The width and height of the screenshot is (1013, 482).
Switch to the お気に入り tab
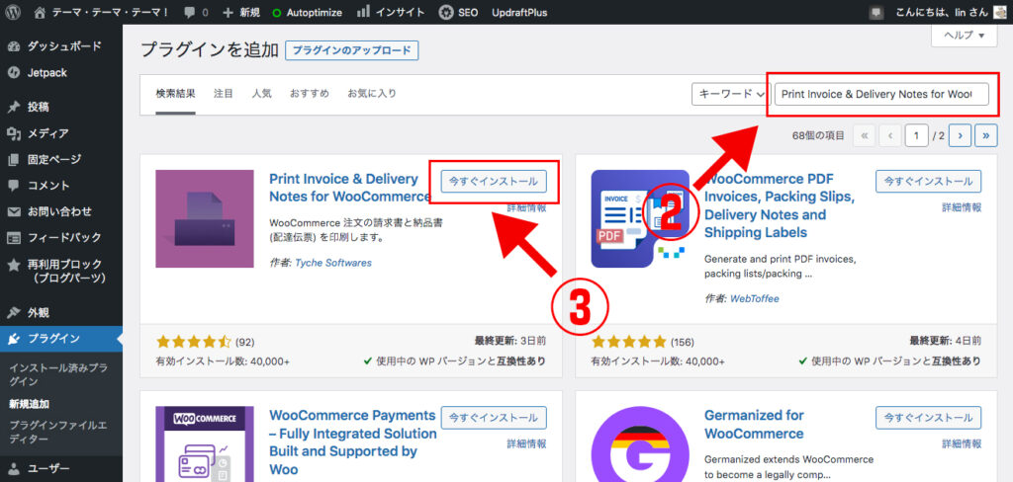372,94
